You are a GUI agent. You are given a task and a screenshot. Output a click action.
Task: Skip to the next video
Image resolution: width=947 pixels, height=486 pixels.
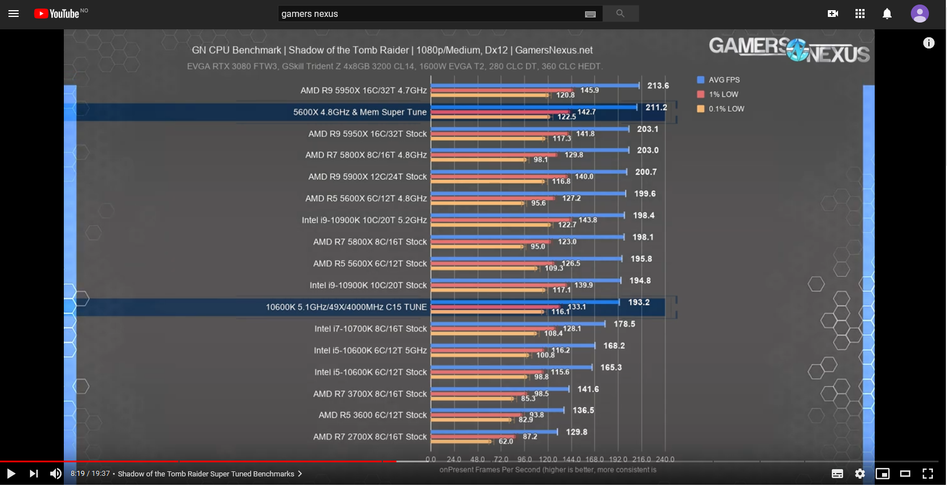pyautogui.click(x=34, y=474)
